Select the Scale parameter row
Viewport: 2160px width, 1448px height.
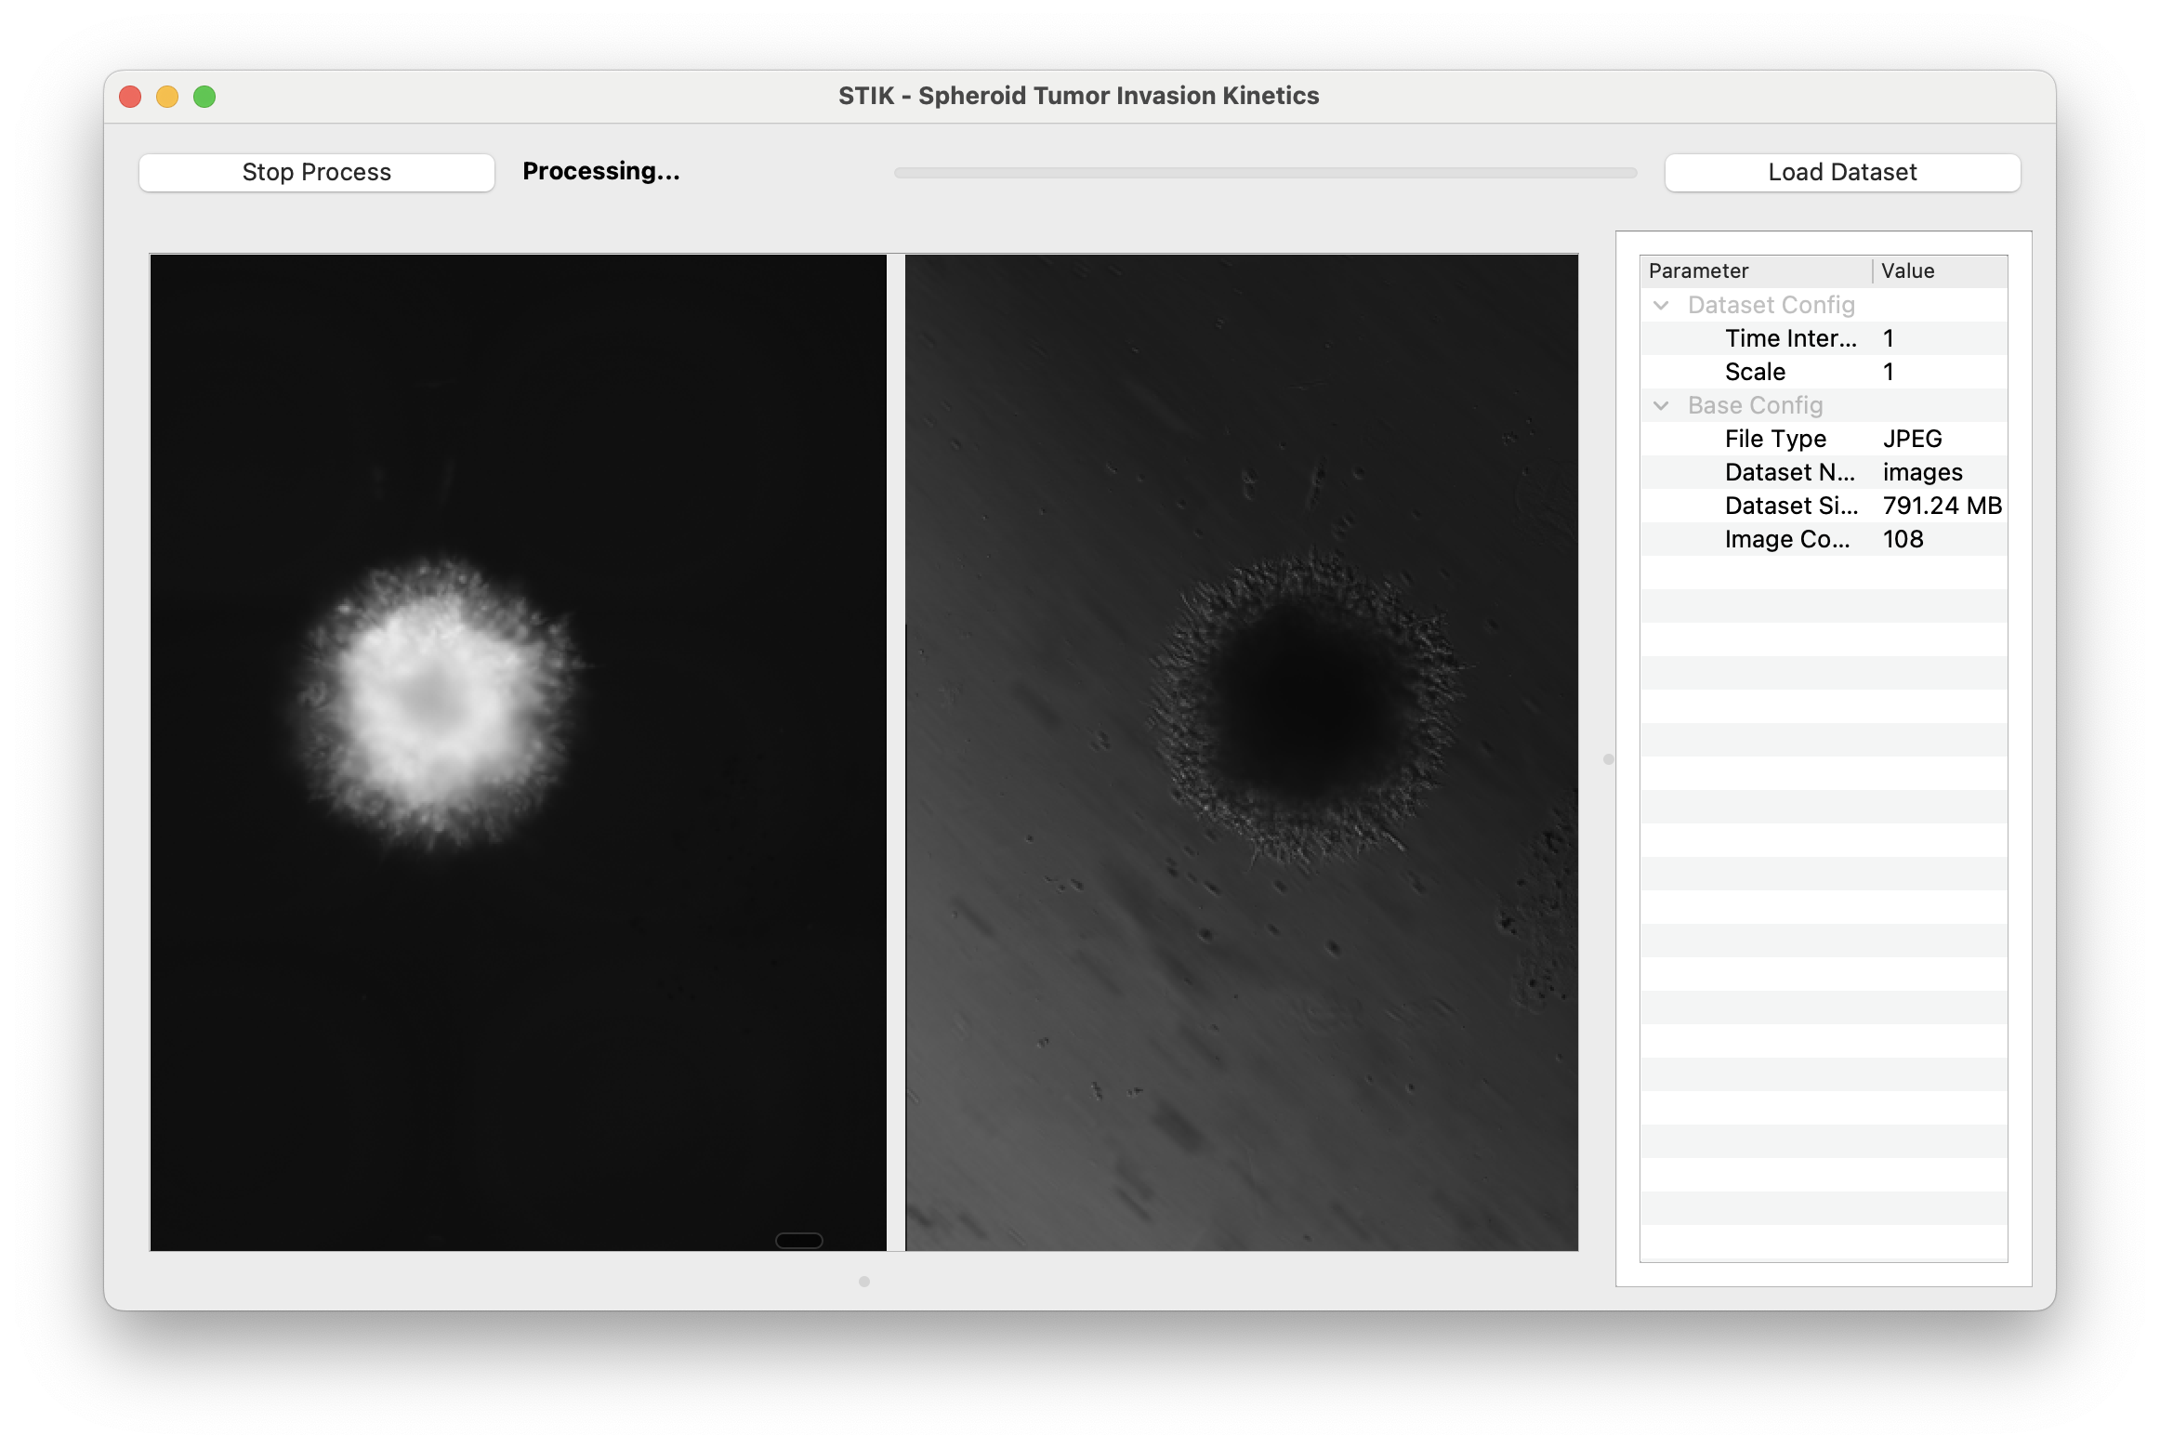point(1755,372)
